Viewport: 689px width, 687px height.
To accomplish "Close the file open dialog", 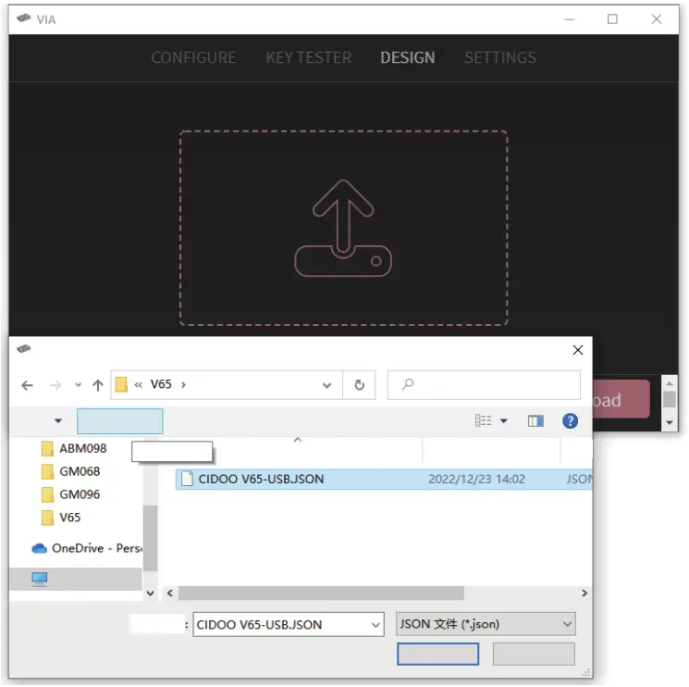I will [578, 350].
